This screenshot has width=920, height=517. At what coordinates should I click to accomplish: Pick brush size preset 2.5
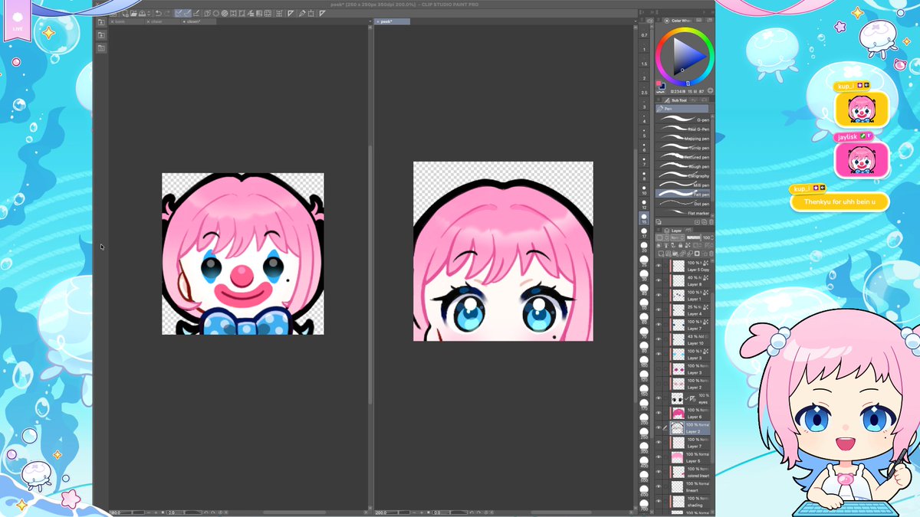coord(644,90)
